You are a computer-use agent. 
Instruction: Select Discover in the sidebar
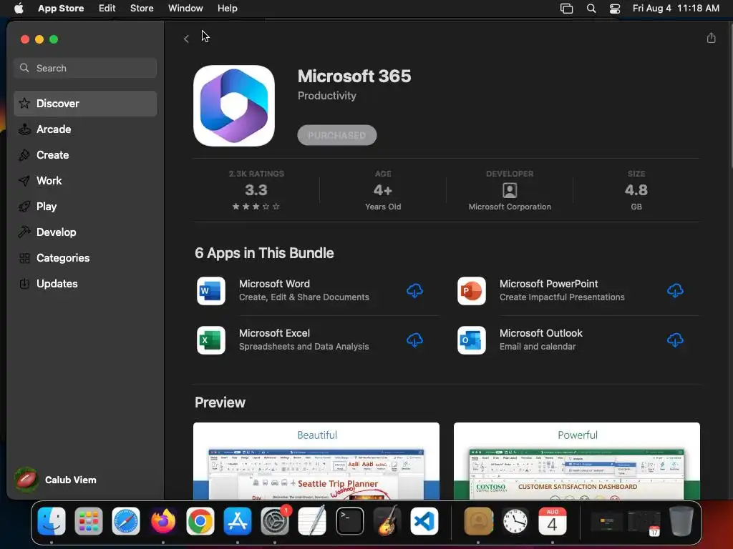coord(85,104)
